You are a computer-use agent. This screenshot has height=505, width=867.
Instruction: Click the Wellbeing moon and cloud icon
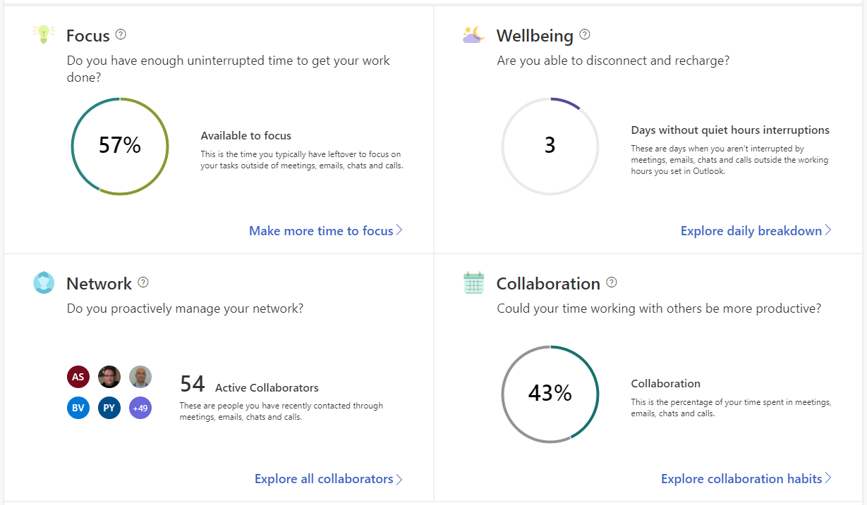point(473,35)
